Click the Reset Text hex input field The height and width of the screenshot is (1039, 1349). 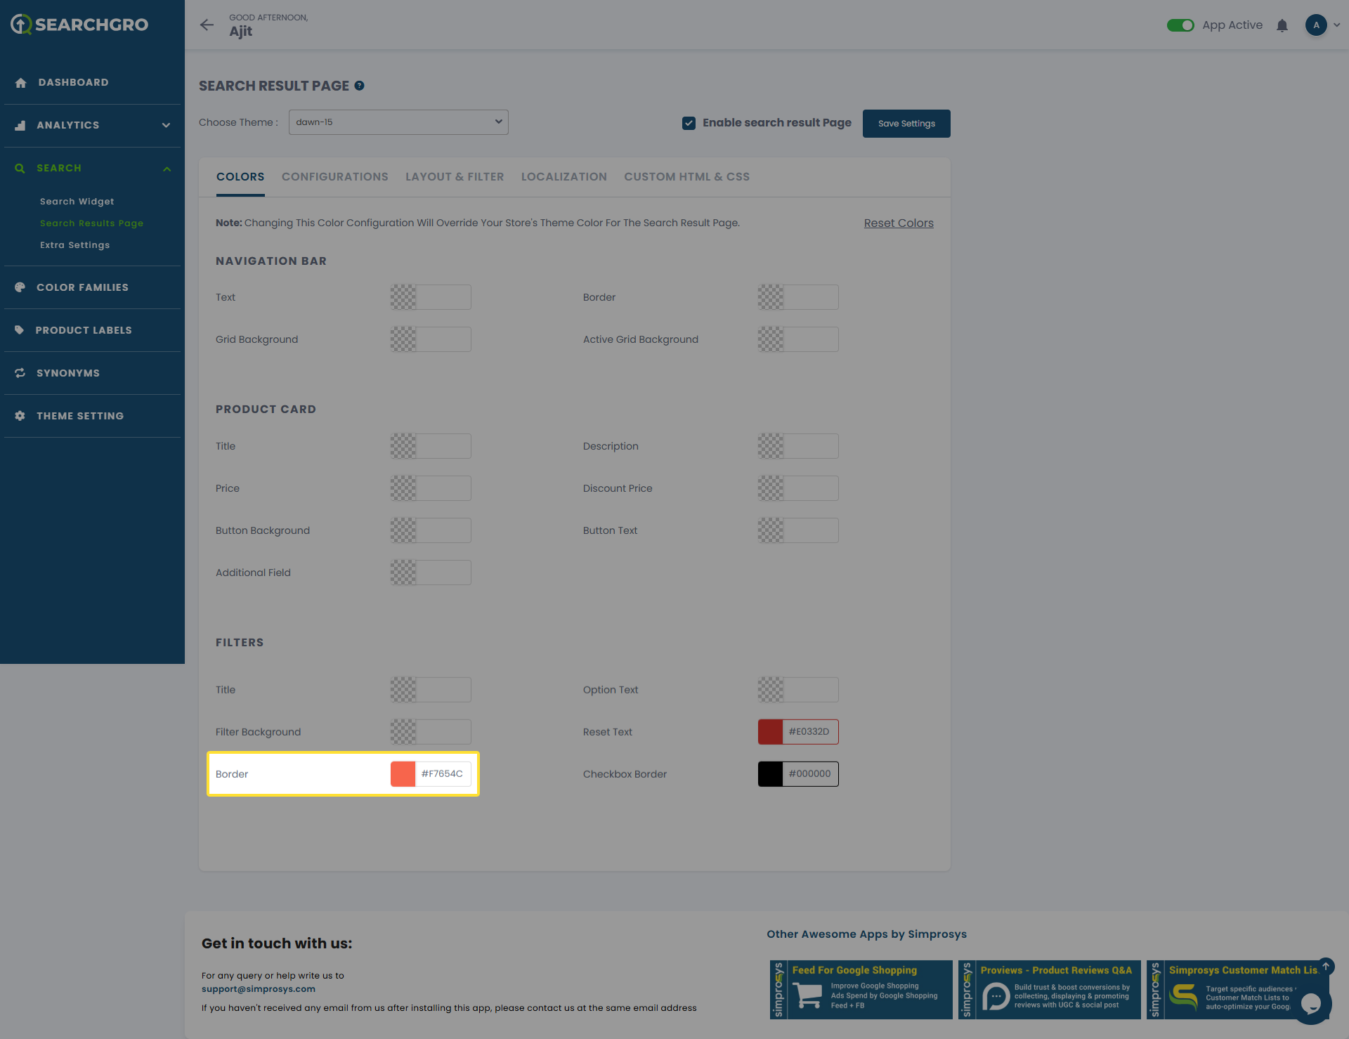(809, 732)
